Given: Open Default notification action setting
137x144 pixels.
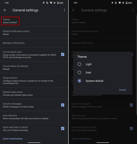Looking at the screenshot, I should click(34, 33).
